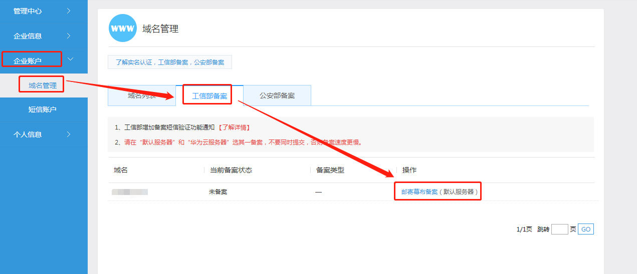Open 管理中心 in the sidebar
Screen dimensions: 637x274
point(28,11)
